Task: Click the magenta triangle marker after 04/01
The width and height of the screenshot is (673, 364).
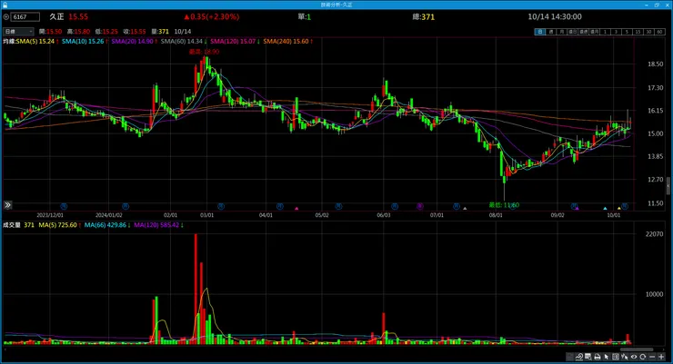Action: 296,208
